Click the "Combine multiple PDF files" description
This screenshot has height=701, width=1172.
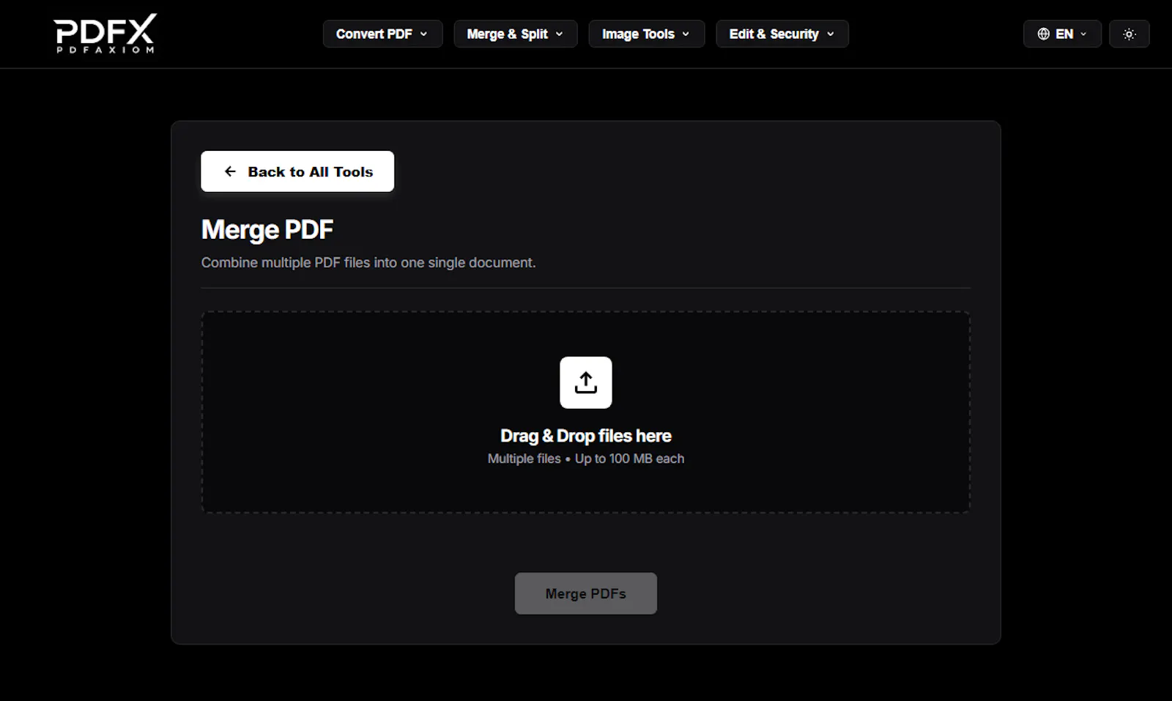(x=368, y=262)
